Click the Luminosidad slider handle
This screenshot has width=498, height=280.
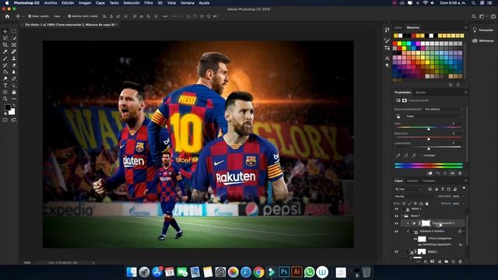click(429, 149)
